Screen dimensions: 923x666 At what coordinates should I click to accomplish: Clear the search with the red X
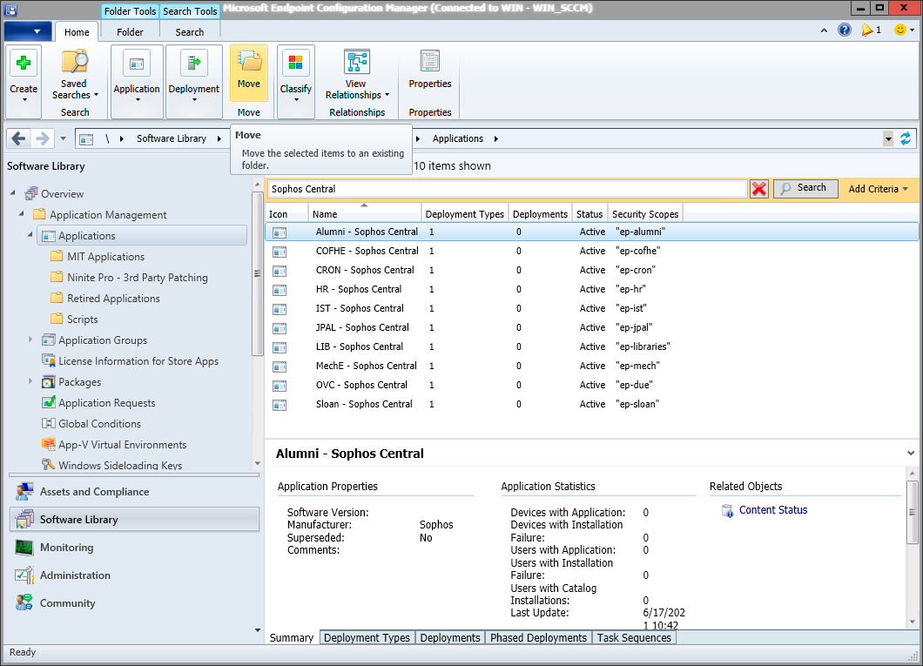click(x=758, y=189)
